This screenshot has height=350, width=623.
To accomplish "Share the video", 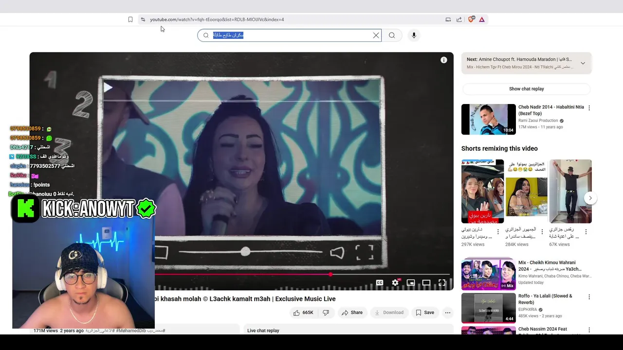I will (x=352, y=313).
